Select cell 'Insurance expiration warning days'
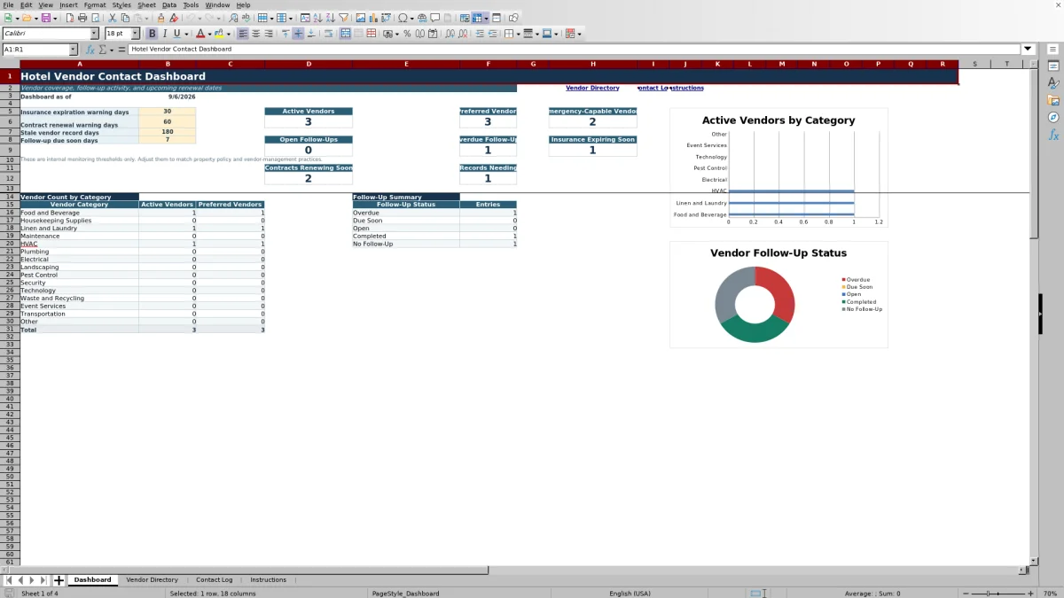Image resolution: width=1064 pixels, height=598 pixels. (x=79, y=113)
